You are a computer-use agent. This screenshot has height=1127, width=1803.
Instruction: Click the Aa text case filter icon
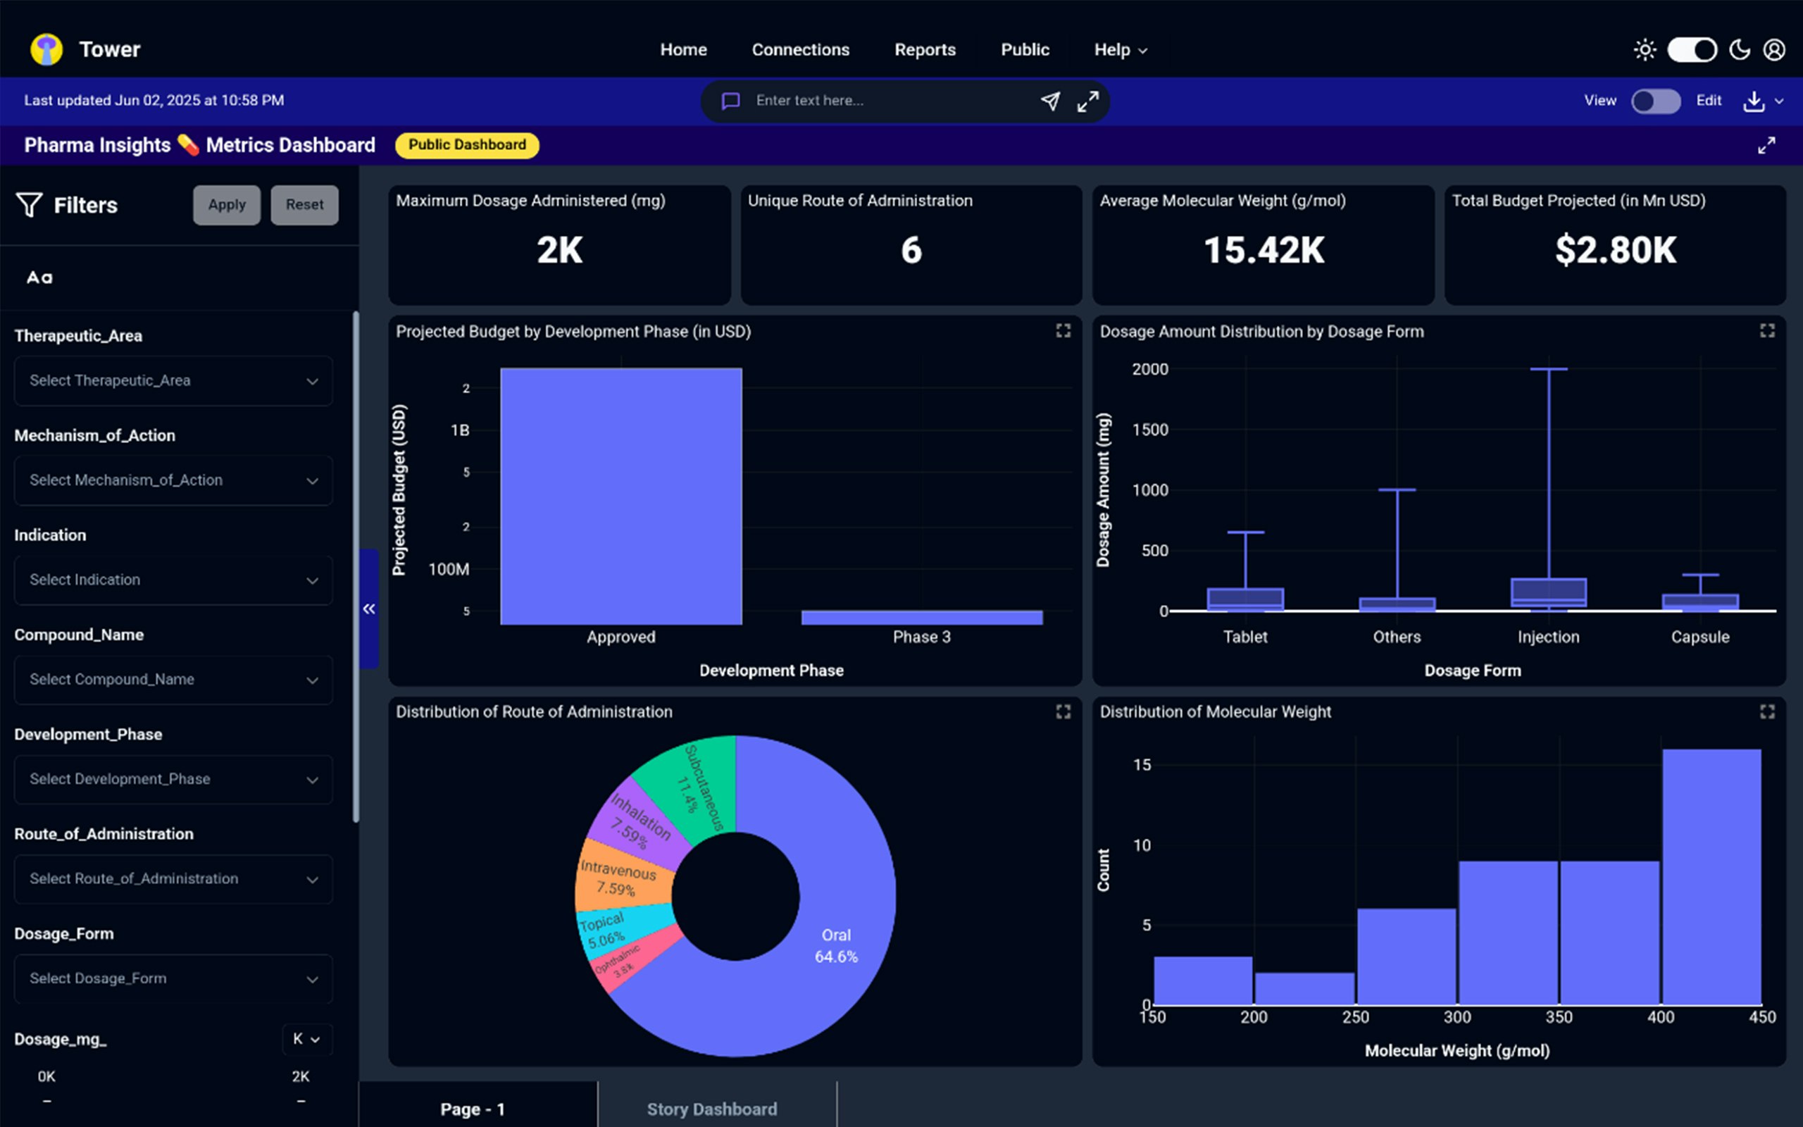click(x=39, y=278)
